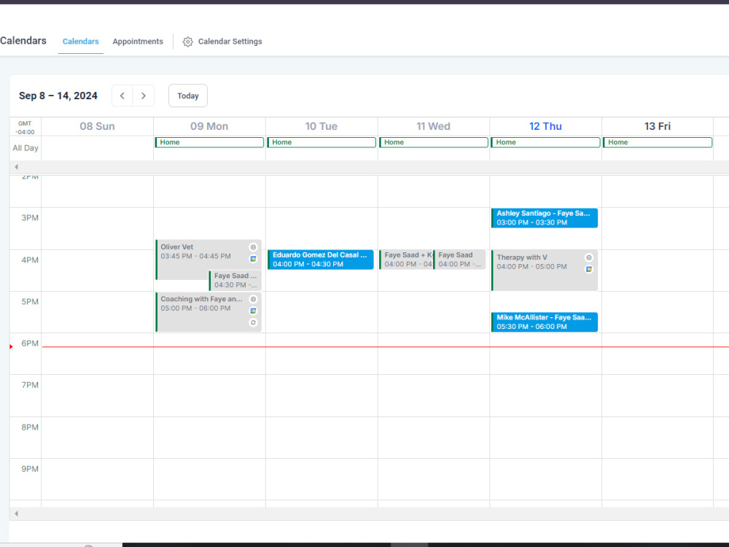Click the All Day row label
The width and height of the screenshot is (729, 547).
(26, 148)
